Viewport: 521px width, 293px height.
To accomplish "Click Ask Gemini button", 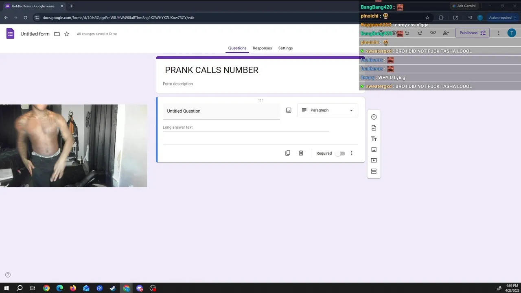I will click(x=463, y=6).
